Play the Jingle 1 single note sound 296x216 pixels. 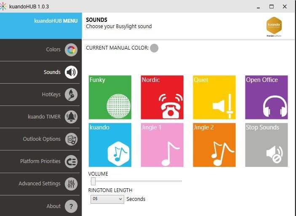click(162, 145)
